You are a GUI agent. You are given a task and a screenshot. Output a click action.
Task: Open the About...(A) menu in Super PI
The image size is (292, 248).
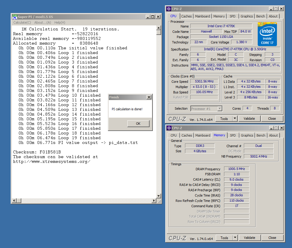tap(43, 22)
